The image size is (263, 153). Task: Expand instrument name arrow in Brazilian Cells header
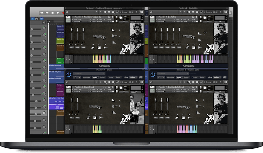[157, 87]
